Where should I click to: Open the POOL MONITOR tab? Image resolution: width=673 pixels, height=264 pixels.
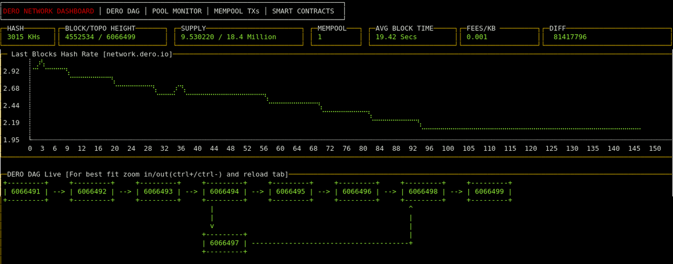click(x=177, y=11)
